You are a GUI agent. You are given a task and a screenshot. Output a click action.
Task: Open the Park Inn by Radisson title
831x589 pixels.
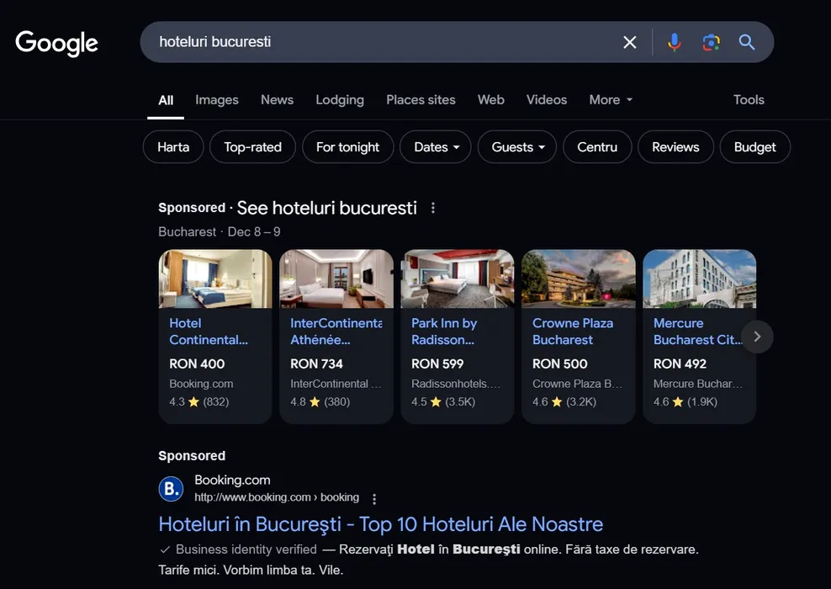(x=444, y=332)
